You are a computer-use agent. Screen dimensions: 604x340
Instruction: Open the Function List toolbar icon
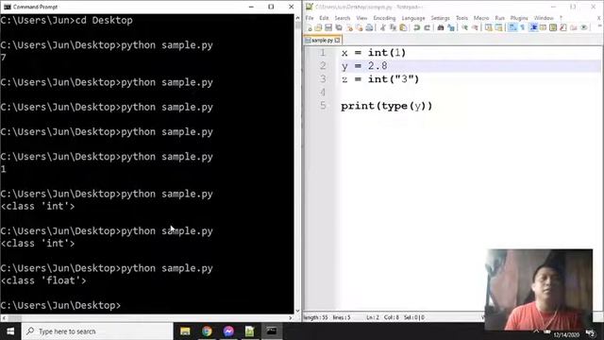[x=563, y=27]
